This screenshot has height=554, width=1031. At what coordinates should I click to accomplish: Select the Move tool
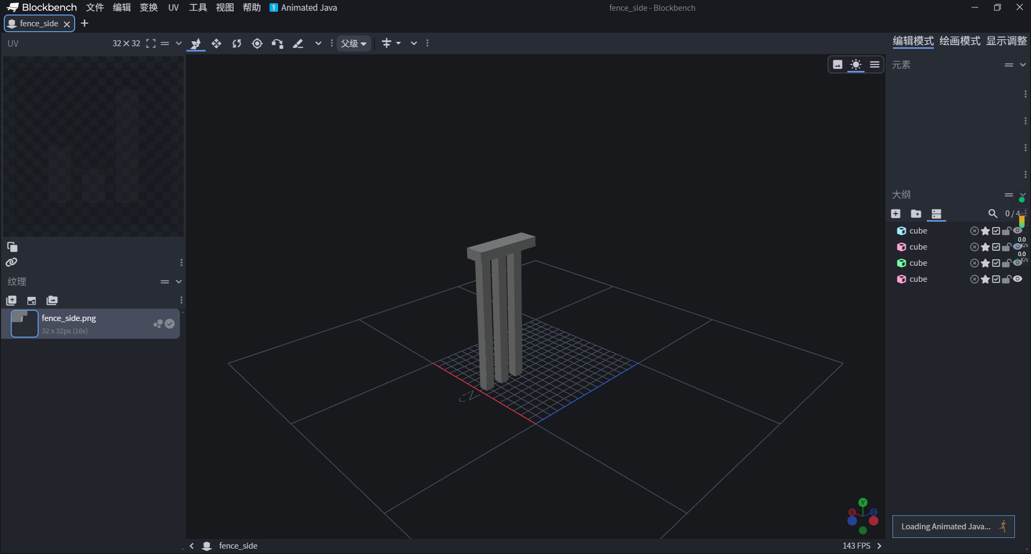[216, 43]
